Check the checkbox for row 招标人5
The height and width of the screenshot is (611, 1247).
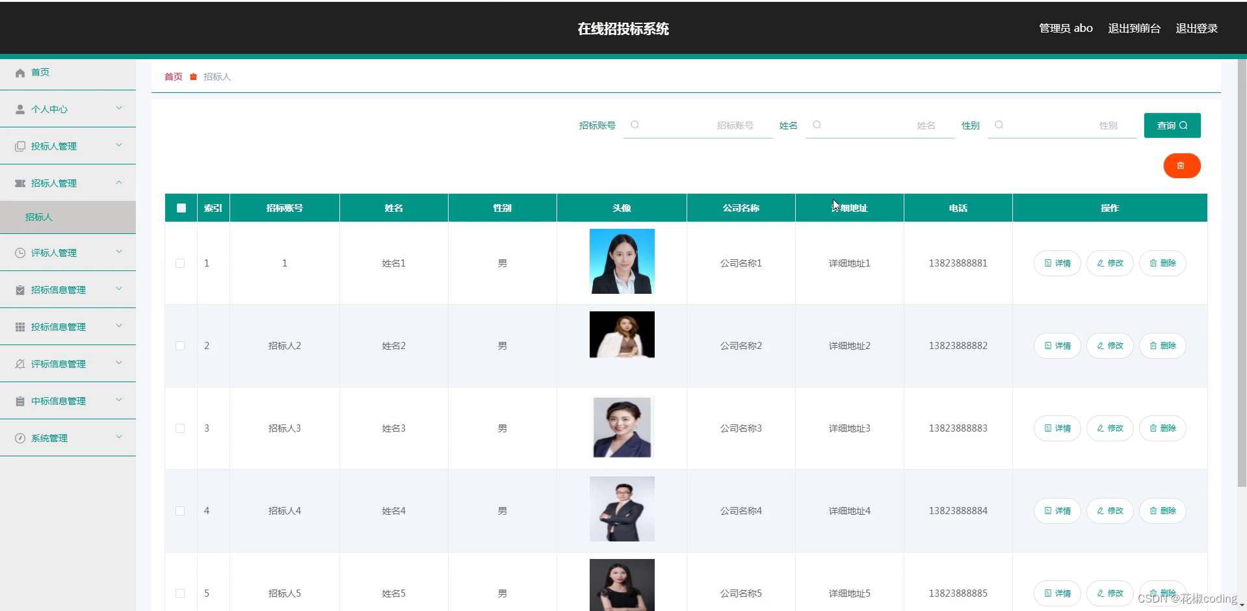pyautogui.click(x=180, y=593)
